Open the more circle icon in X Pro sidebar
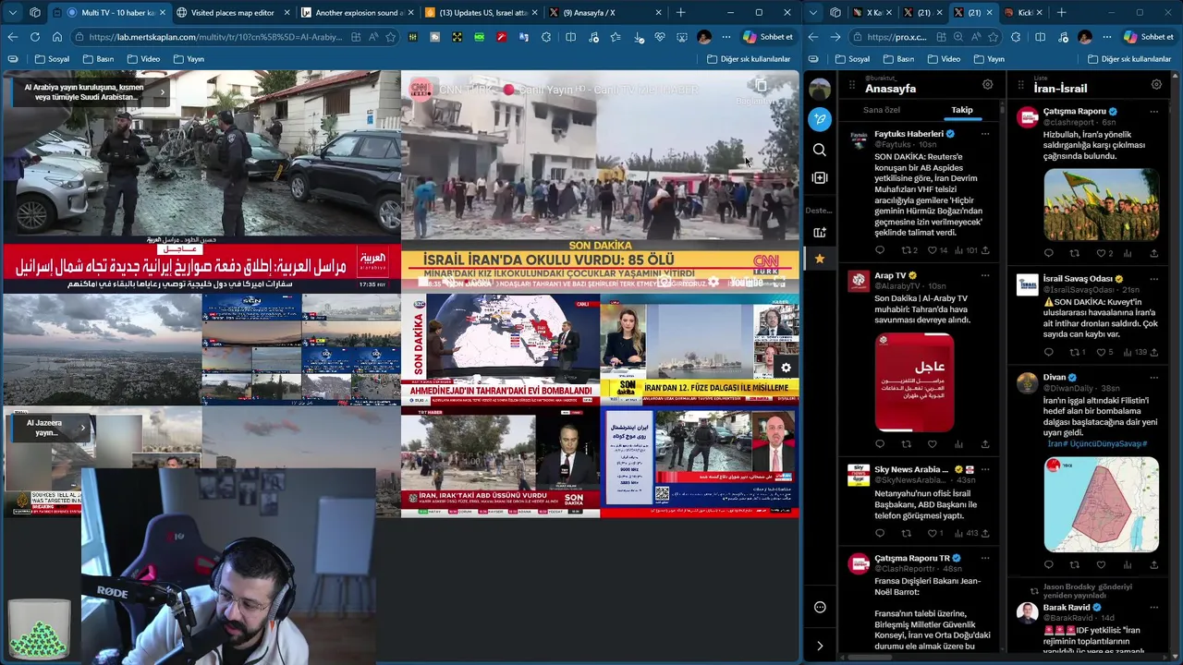This screenshot has height=665, width=1183. click(x=820, y=607)
